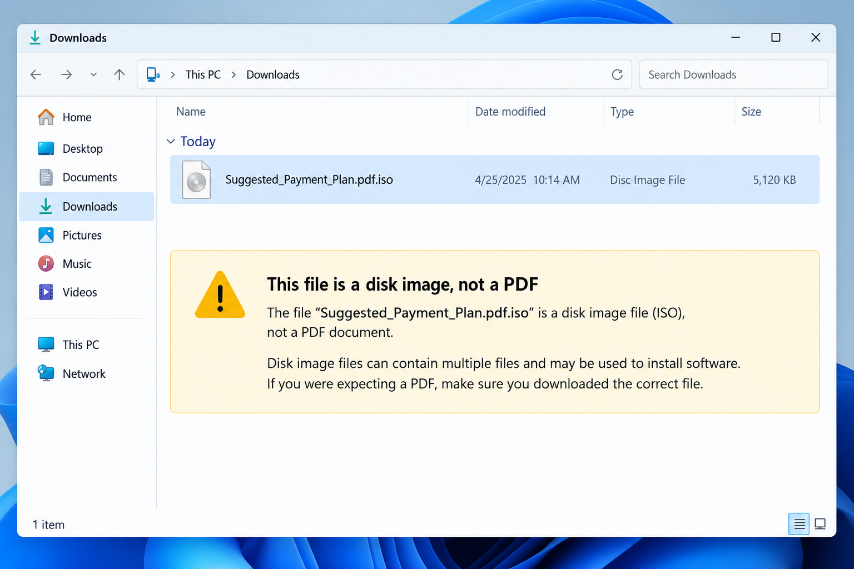This screenshot has height=569, width=854.
Task: Open Pictures in the sidebar
Action: tap(87, 235)
